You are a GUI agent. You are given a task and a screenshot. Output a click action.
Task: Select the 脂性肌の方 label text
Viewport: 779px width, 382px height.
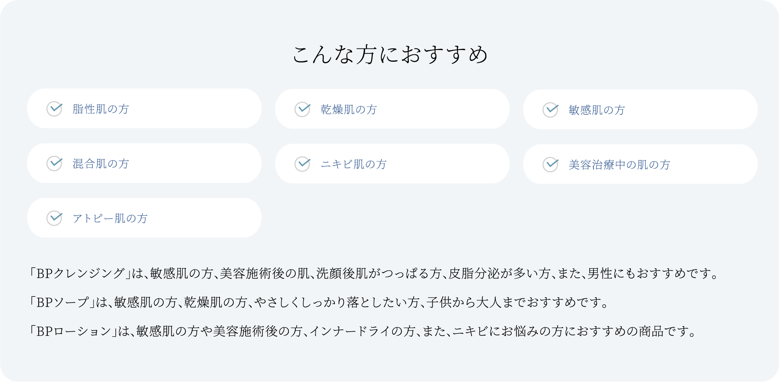(101, 109)
